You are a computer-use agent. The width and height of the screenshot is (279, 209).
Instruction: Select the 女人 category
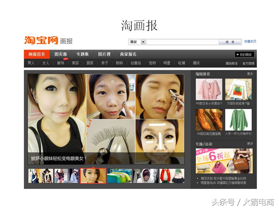coord(46,63)
